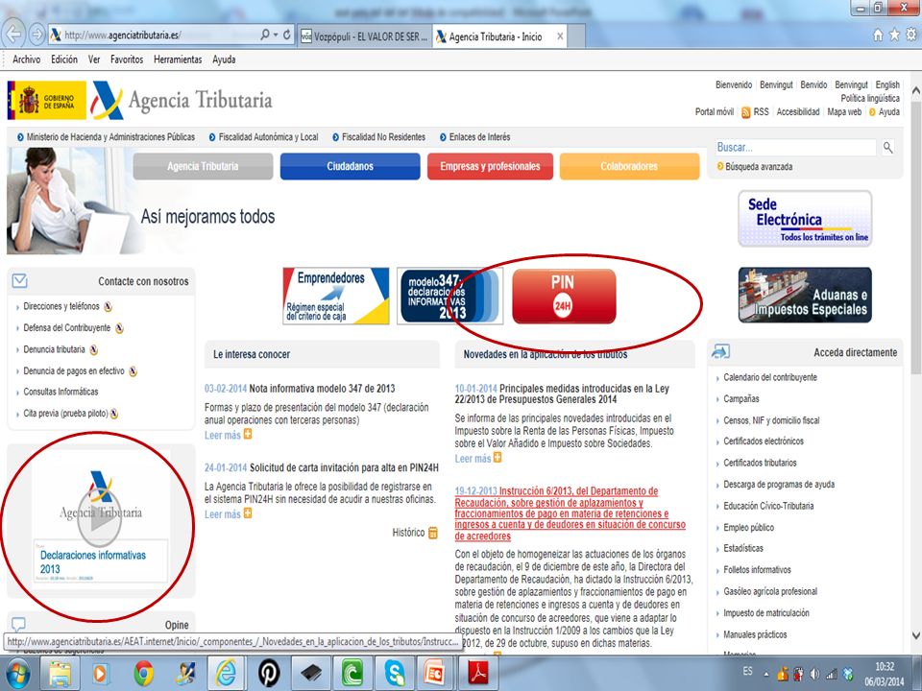
Task: Click the Buscar search input field
Action: point(796,148)
